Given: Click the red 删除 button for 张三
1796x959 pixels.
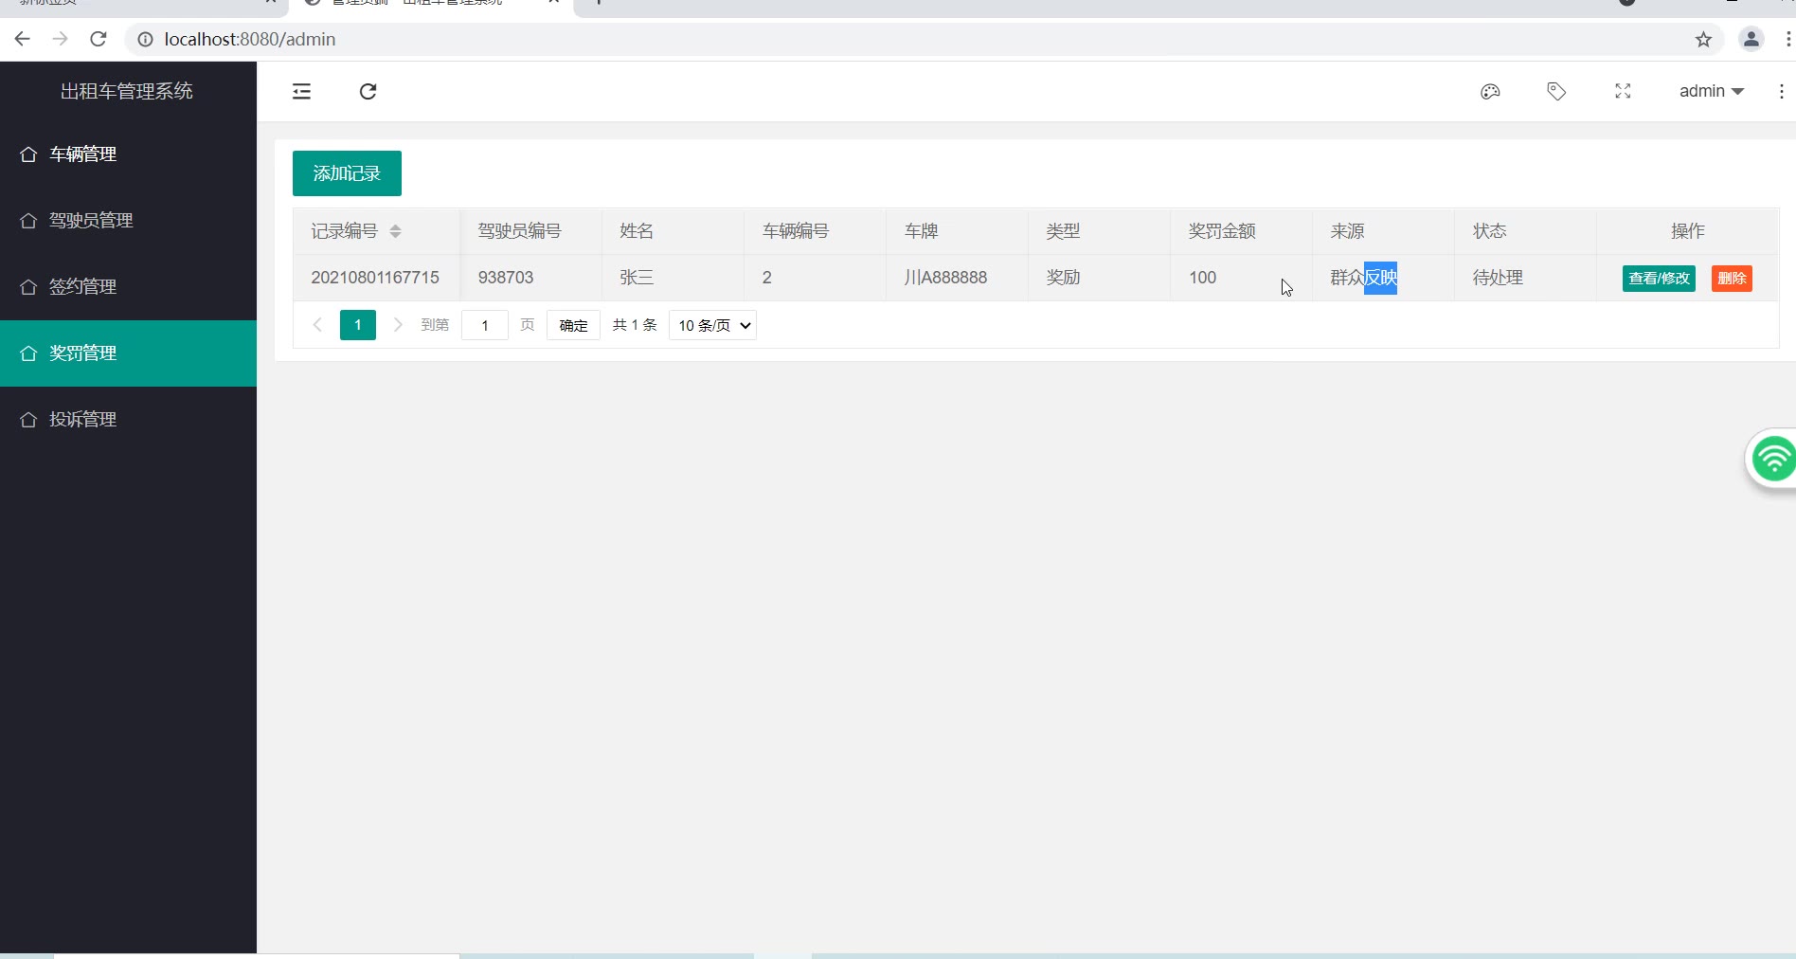Looking at the screenshot, I should coord(1732,279).
